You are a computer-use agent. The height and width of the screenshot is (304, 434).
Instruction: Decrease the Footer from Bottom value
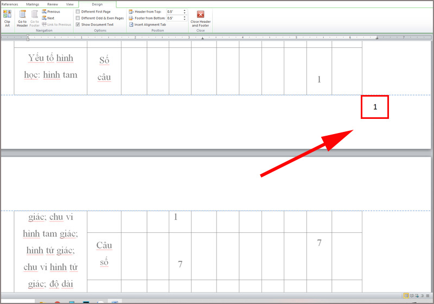[184, 20]
